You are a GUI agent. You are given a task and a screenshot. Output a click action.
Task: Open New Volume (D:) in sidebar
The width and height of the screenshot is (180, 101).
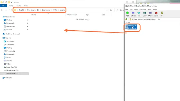[x=12, y=70]
